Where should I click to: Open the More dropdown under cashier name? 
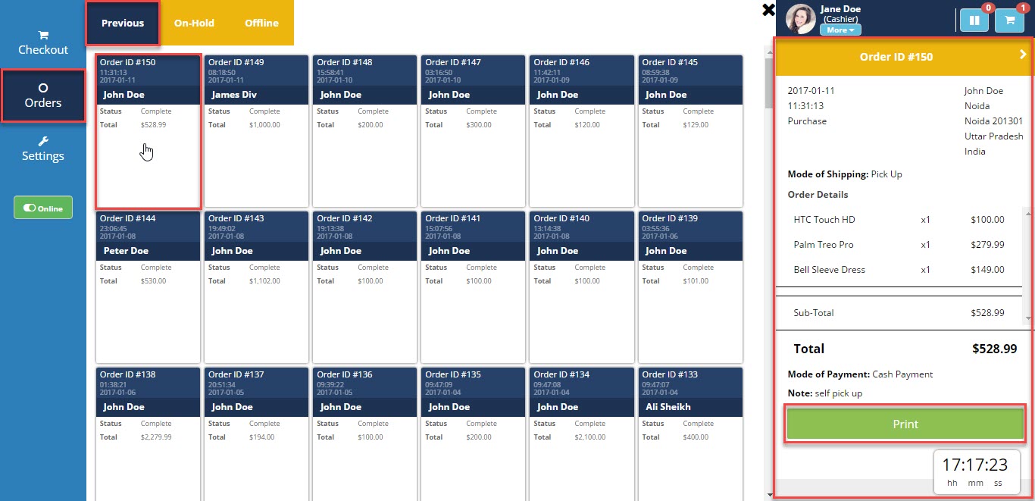[840, 30]
